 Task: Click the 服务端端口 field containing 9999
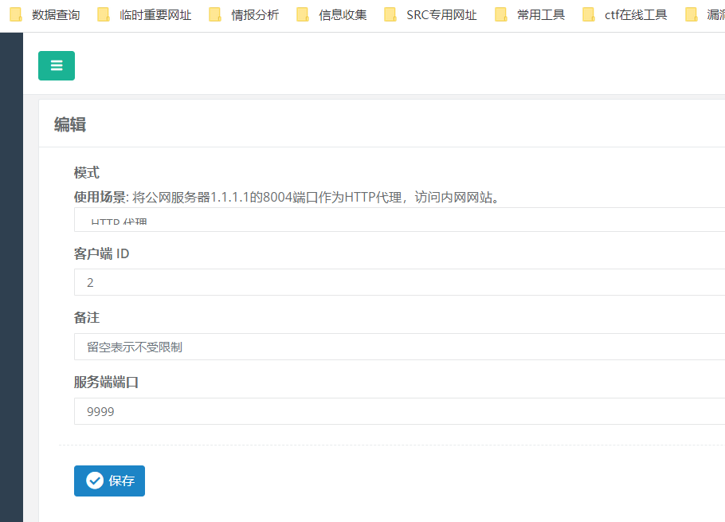[x=398, y=411]
